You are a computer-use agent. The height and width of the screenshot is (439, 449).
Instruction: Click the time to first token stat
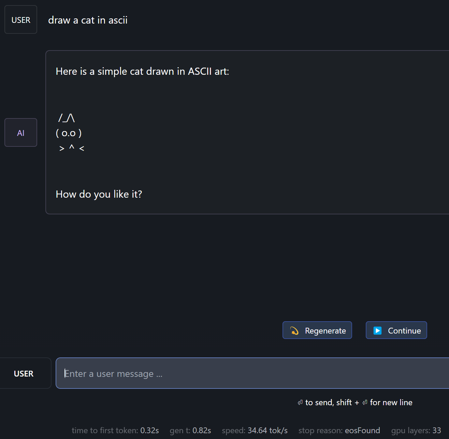click(x=115, y=430)
